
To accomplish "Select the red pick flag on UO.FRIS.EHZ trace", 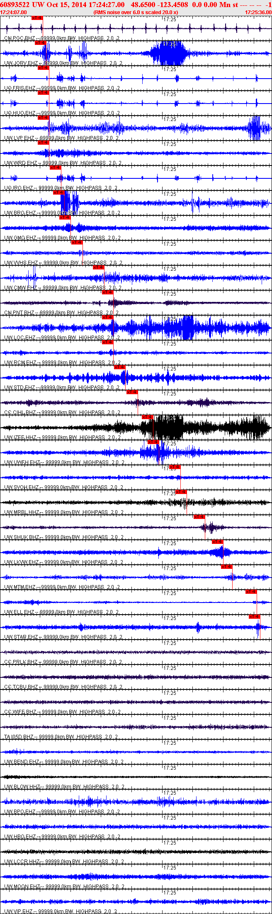I will [43, 68].
